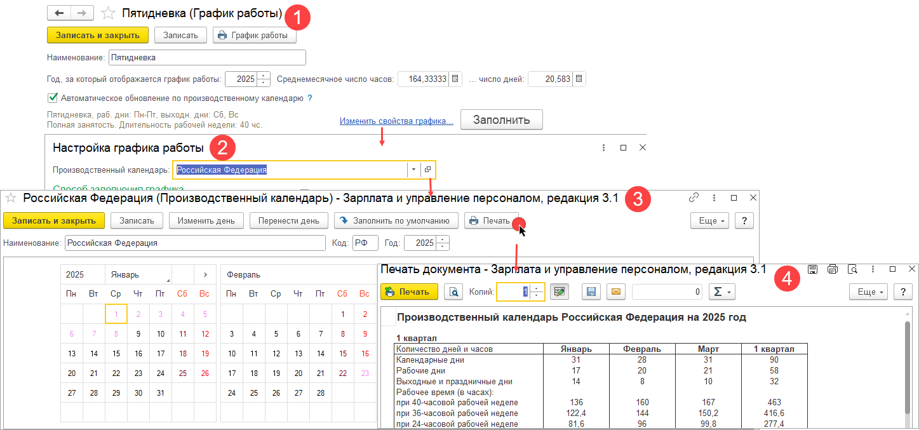Open three-dot menu in Настройка графика работы
The image size is (919, 430).
click(x=603, y=147)
